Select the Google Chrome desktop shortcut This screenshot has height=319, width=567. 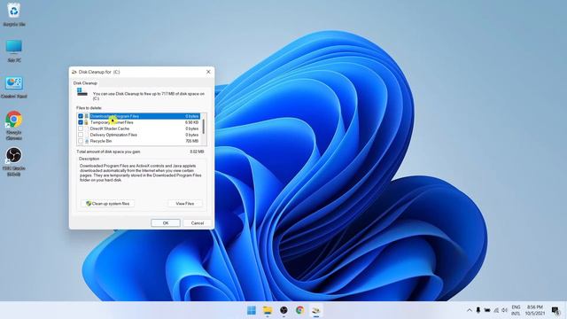pyautogui.click(x=14, y=126)
